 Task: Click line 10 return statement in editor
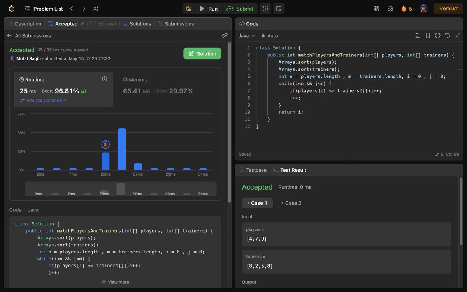(291, 112)
